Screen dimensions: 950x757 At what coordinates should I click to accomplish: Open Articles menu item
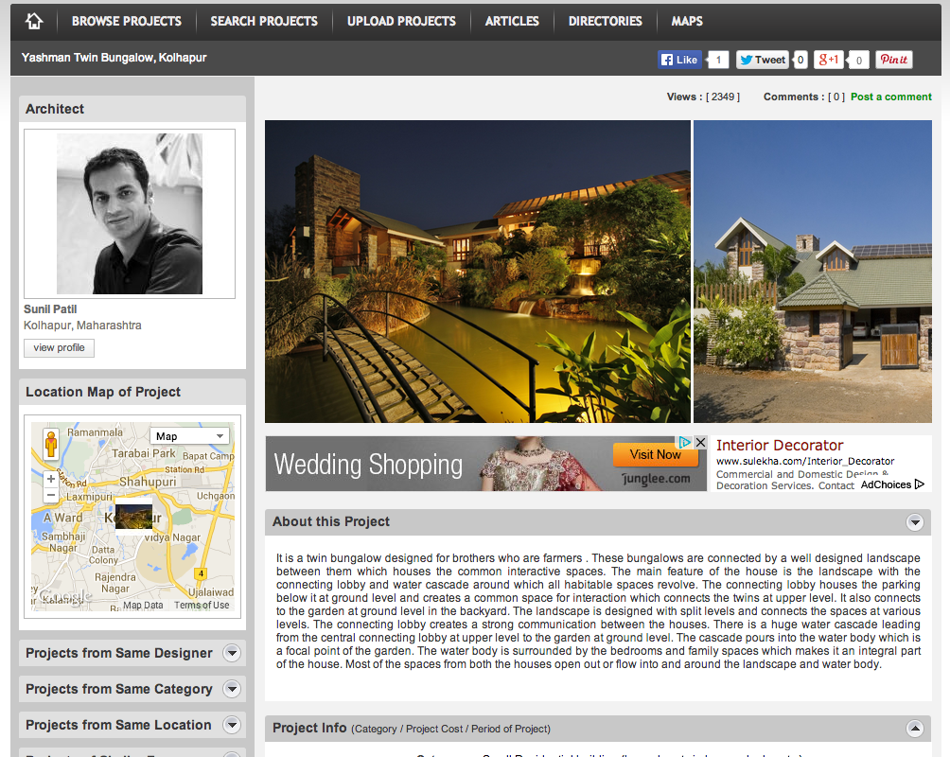click(512, 21)
